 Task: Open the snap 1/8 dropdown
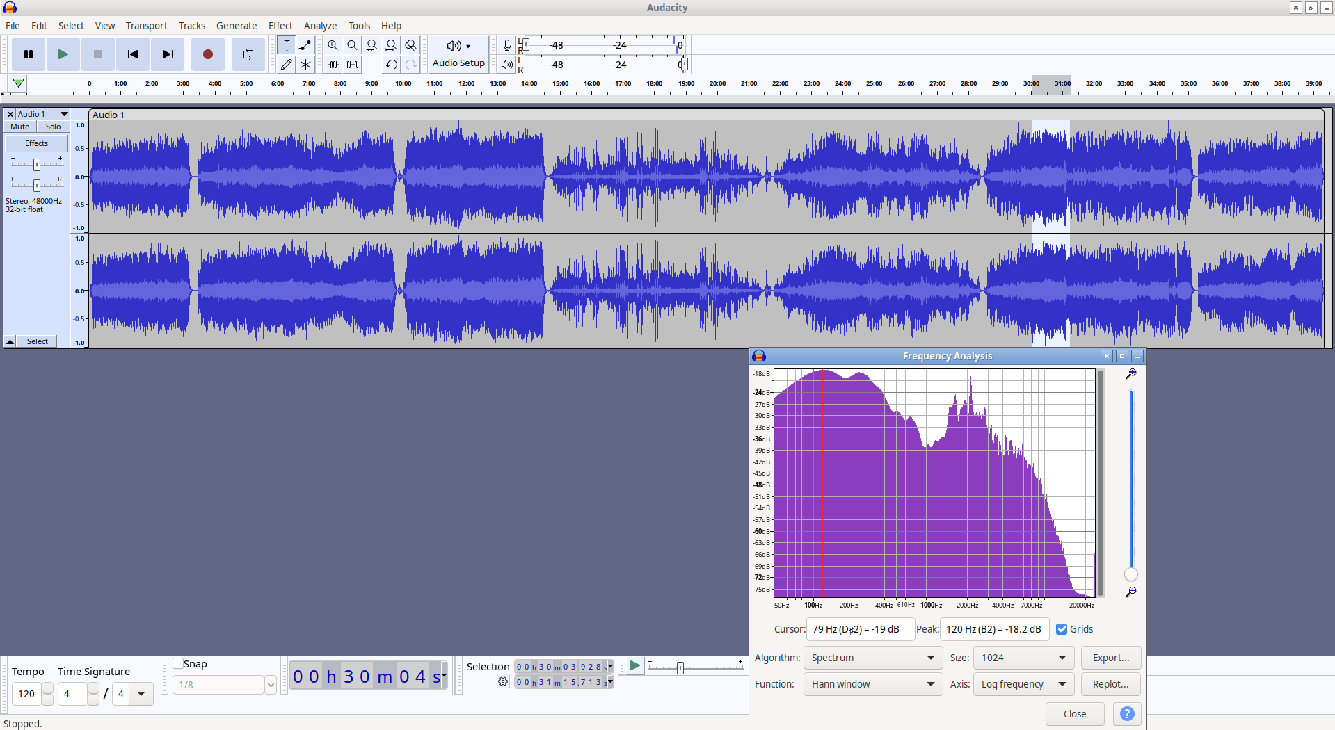click(x=271, y=685)
